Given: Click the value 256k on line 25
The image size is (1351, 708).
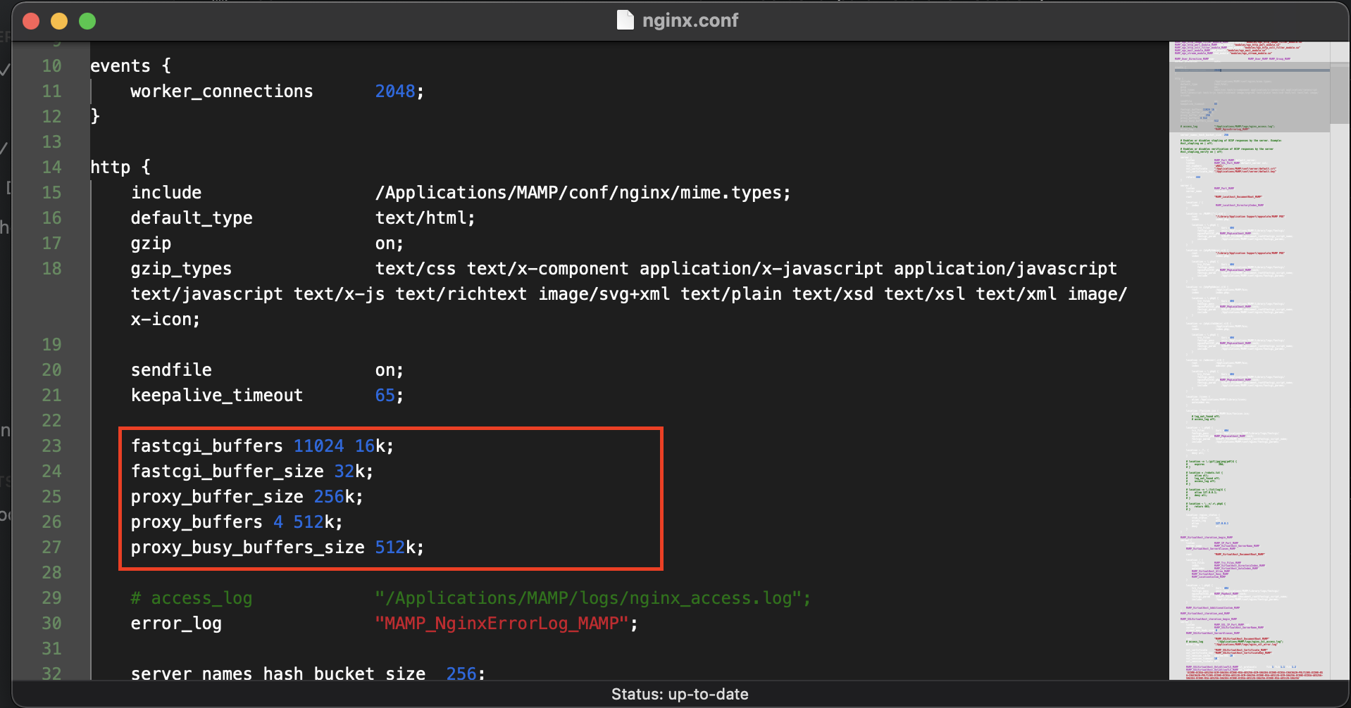Looking at the screenshot, I should coord(334,497).
